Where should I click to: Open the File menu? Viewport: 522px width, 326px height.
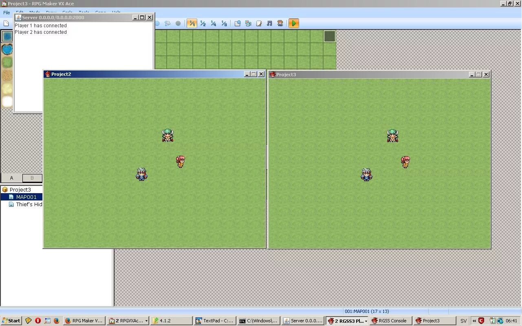click(x=7, y=13)
